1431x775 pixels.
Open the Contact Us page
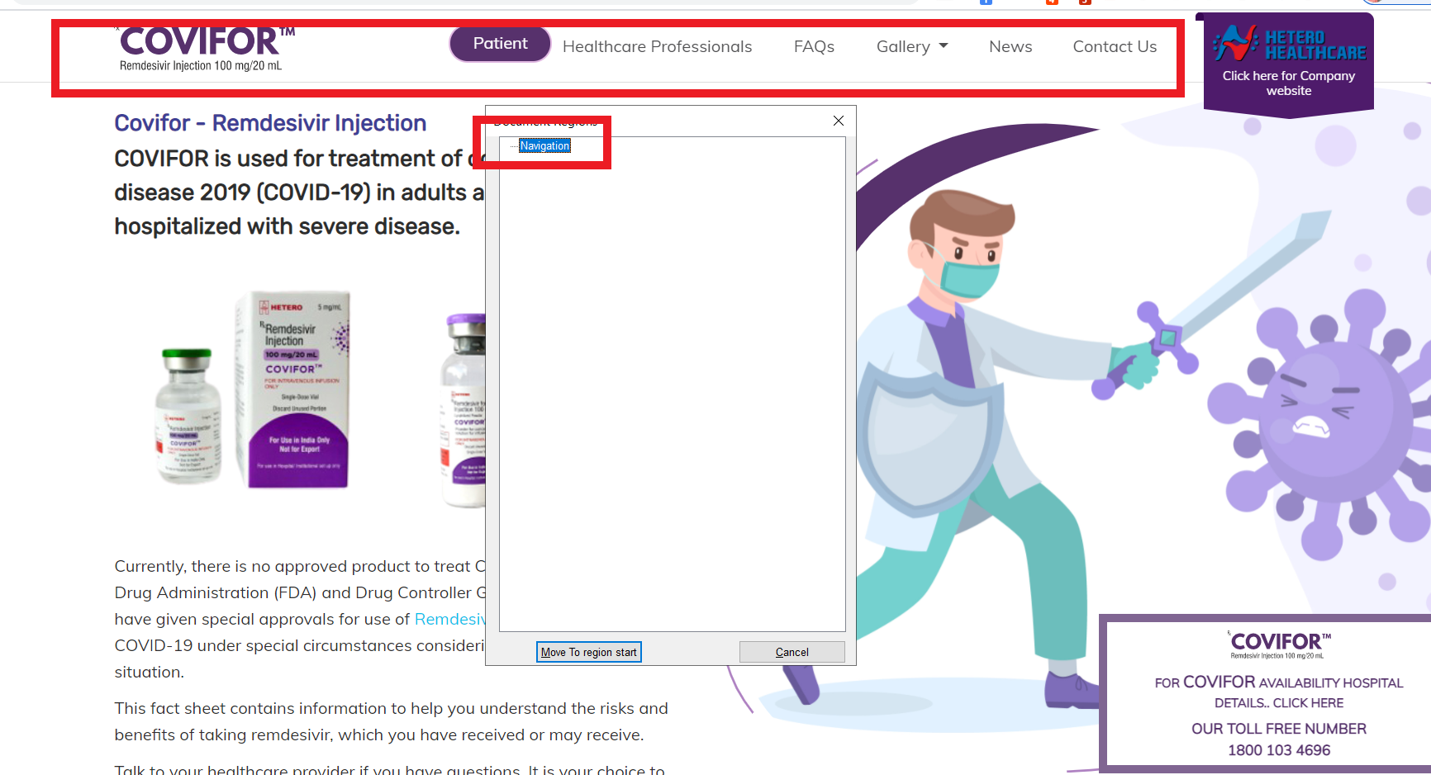[x=1115, y=47]
